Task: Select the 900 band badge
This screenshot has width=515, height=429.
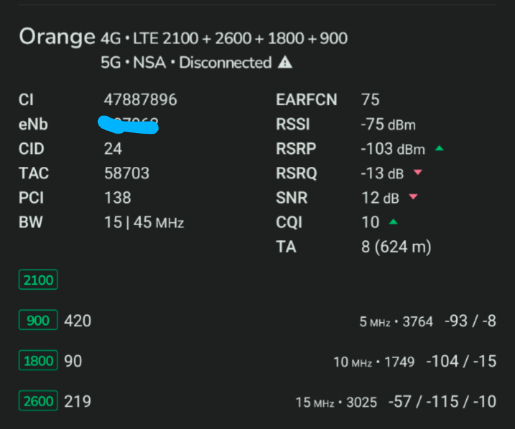Action: click(38, 320)
